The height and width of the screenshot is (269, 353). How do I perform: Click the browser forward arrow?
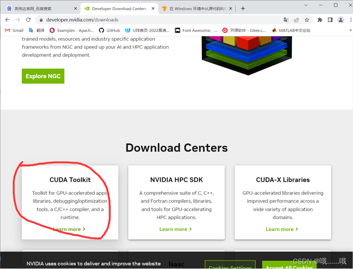point(18,20)
